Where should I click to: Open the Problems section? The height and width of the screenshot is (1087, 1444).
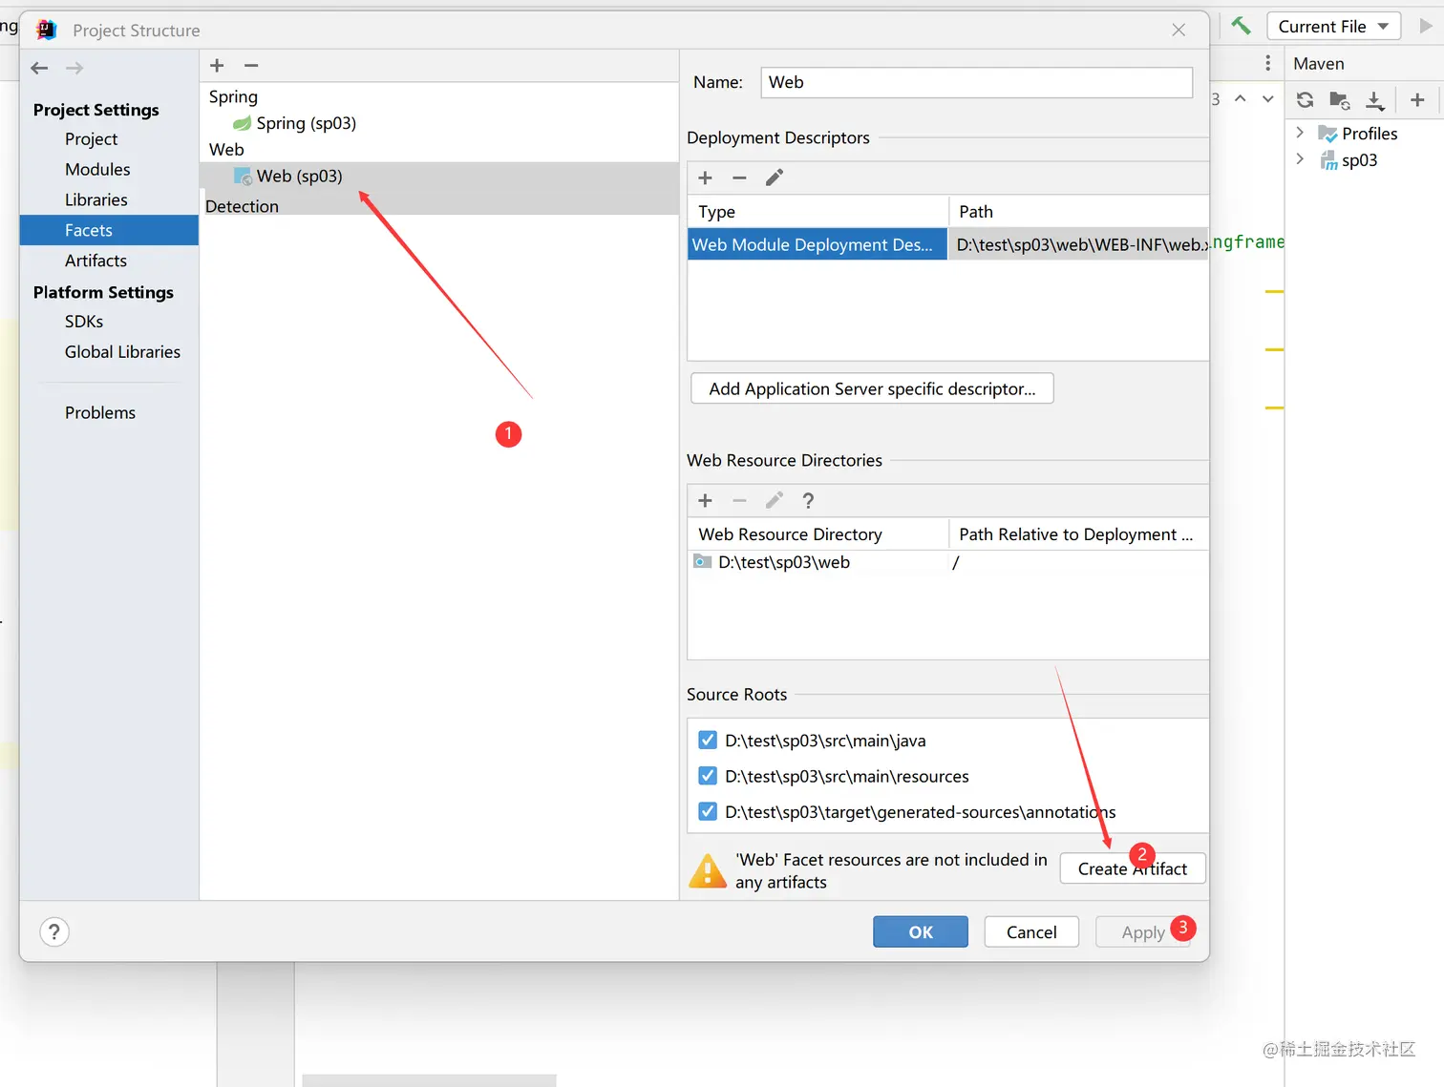pos(100,412)
